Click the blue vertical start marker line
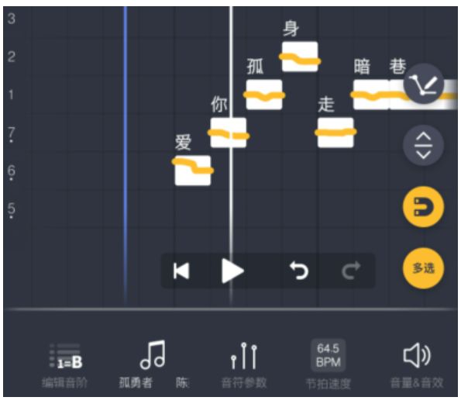The width and height of the screenshot is (461, 404). pyautogui.click(x=126, y=156)
